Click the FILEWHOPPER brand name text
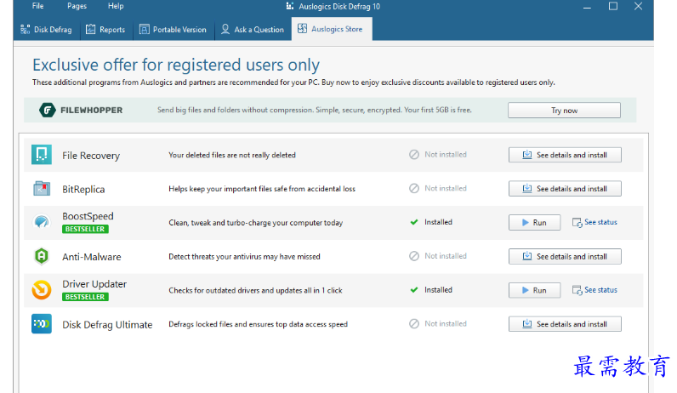 click(x=92, y=110)
